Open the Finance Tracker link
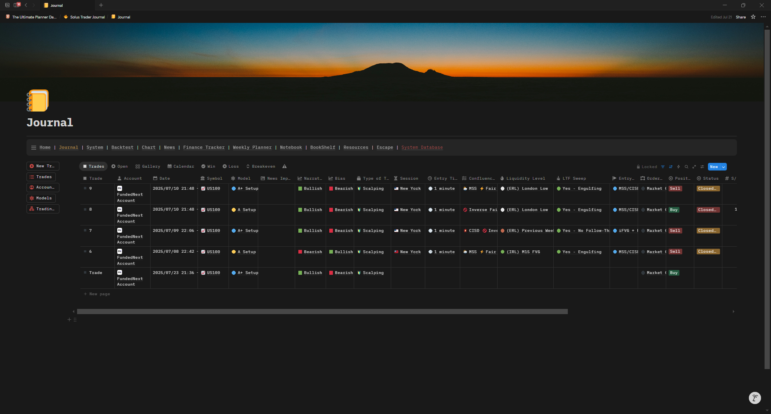This screenshot has width=771, height=414. pyautogui.click(x=204, y=148)
